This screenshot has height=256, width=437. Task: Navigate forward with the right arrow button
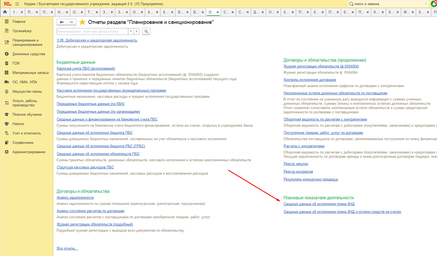[x=71, y=22]
